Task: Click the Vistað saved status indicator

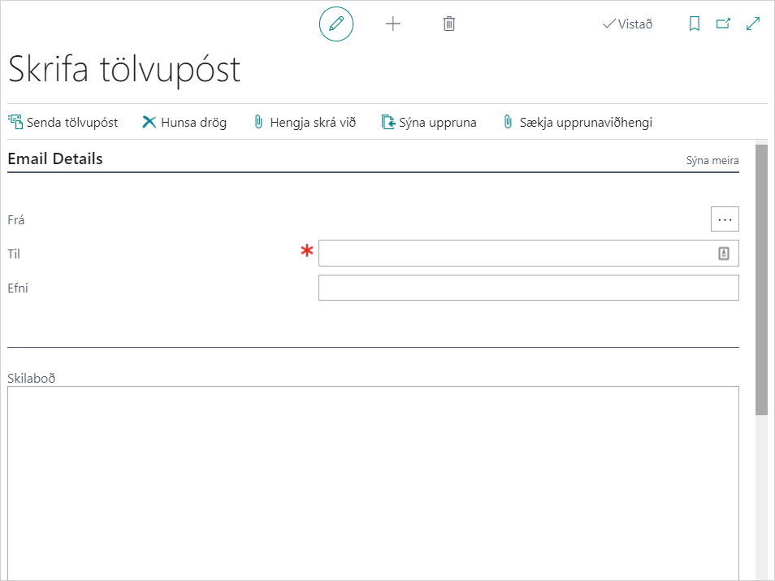Action: 627,24
